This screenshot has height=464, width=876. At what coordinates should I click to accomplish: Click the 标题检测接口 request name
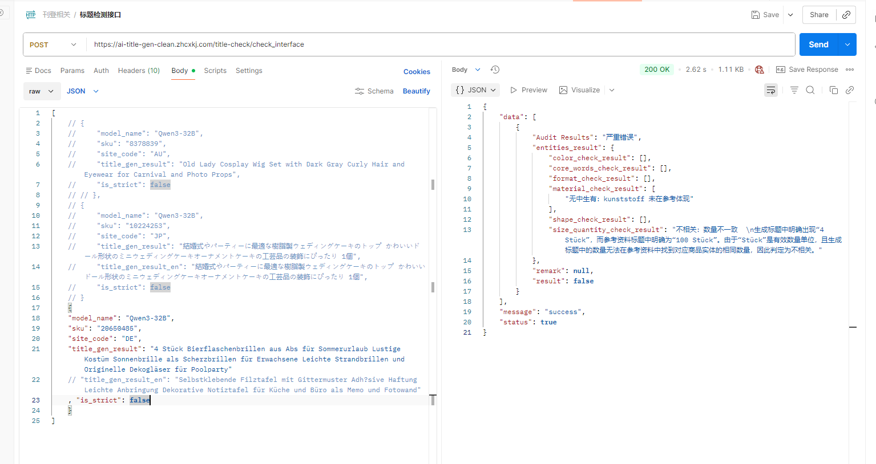(x=100, y=15)
